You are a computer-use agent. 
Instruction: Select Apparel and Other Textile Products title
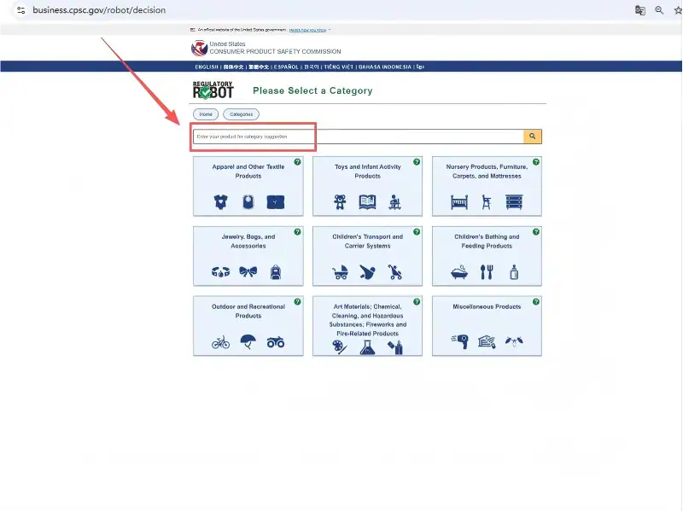coord(248,172)
